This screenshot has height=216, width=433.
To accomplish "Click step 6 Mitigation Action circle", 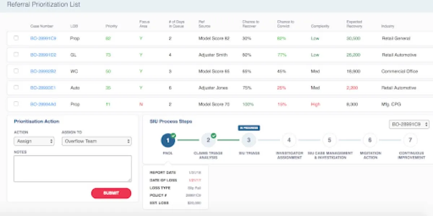I will pyautogui.click(x=370, y=140).
